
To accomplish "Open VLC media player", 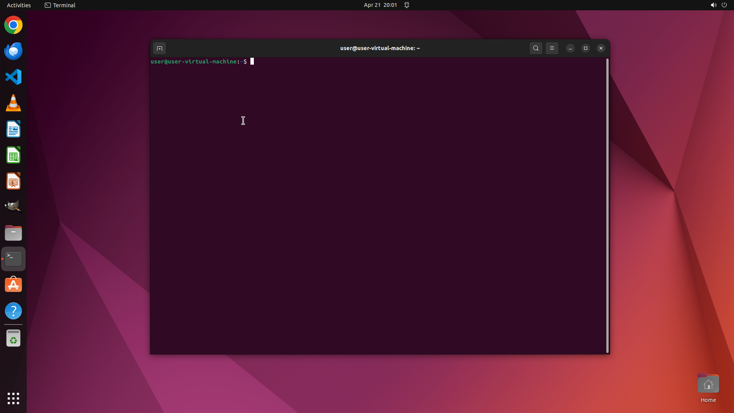I will tap(13, 103).
